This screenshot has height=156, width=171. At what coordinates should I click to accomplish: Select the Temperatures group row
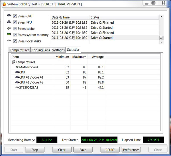pos(86,62)
